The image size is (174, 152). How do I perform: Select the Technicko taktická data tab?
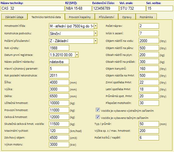coord(46,17)
